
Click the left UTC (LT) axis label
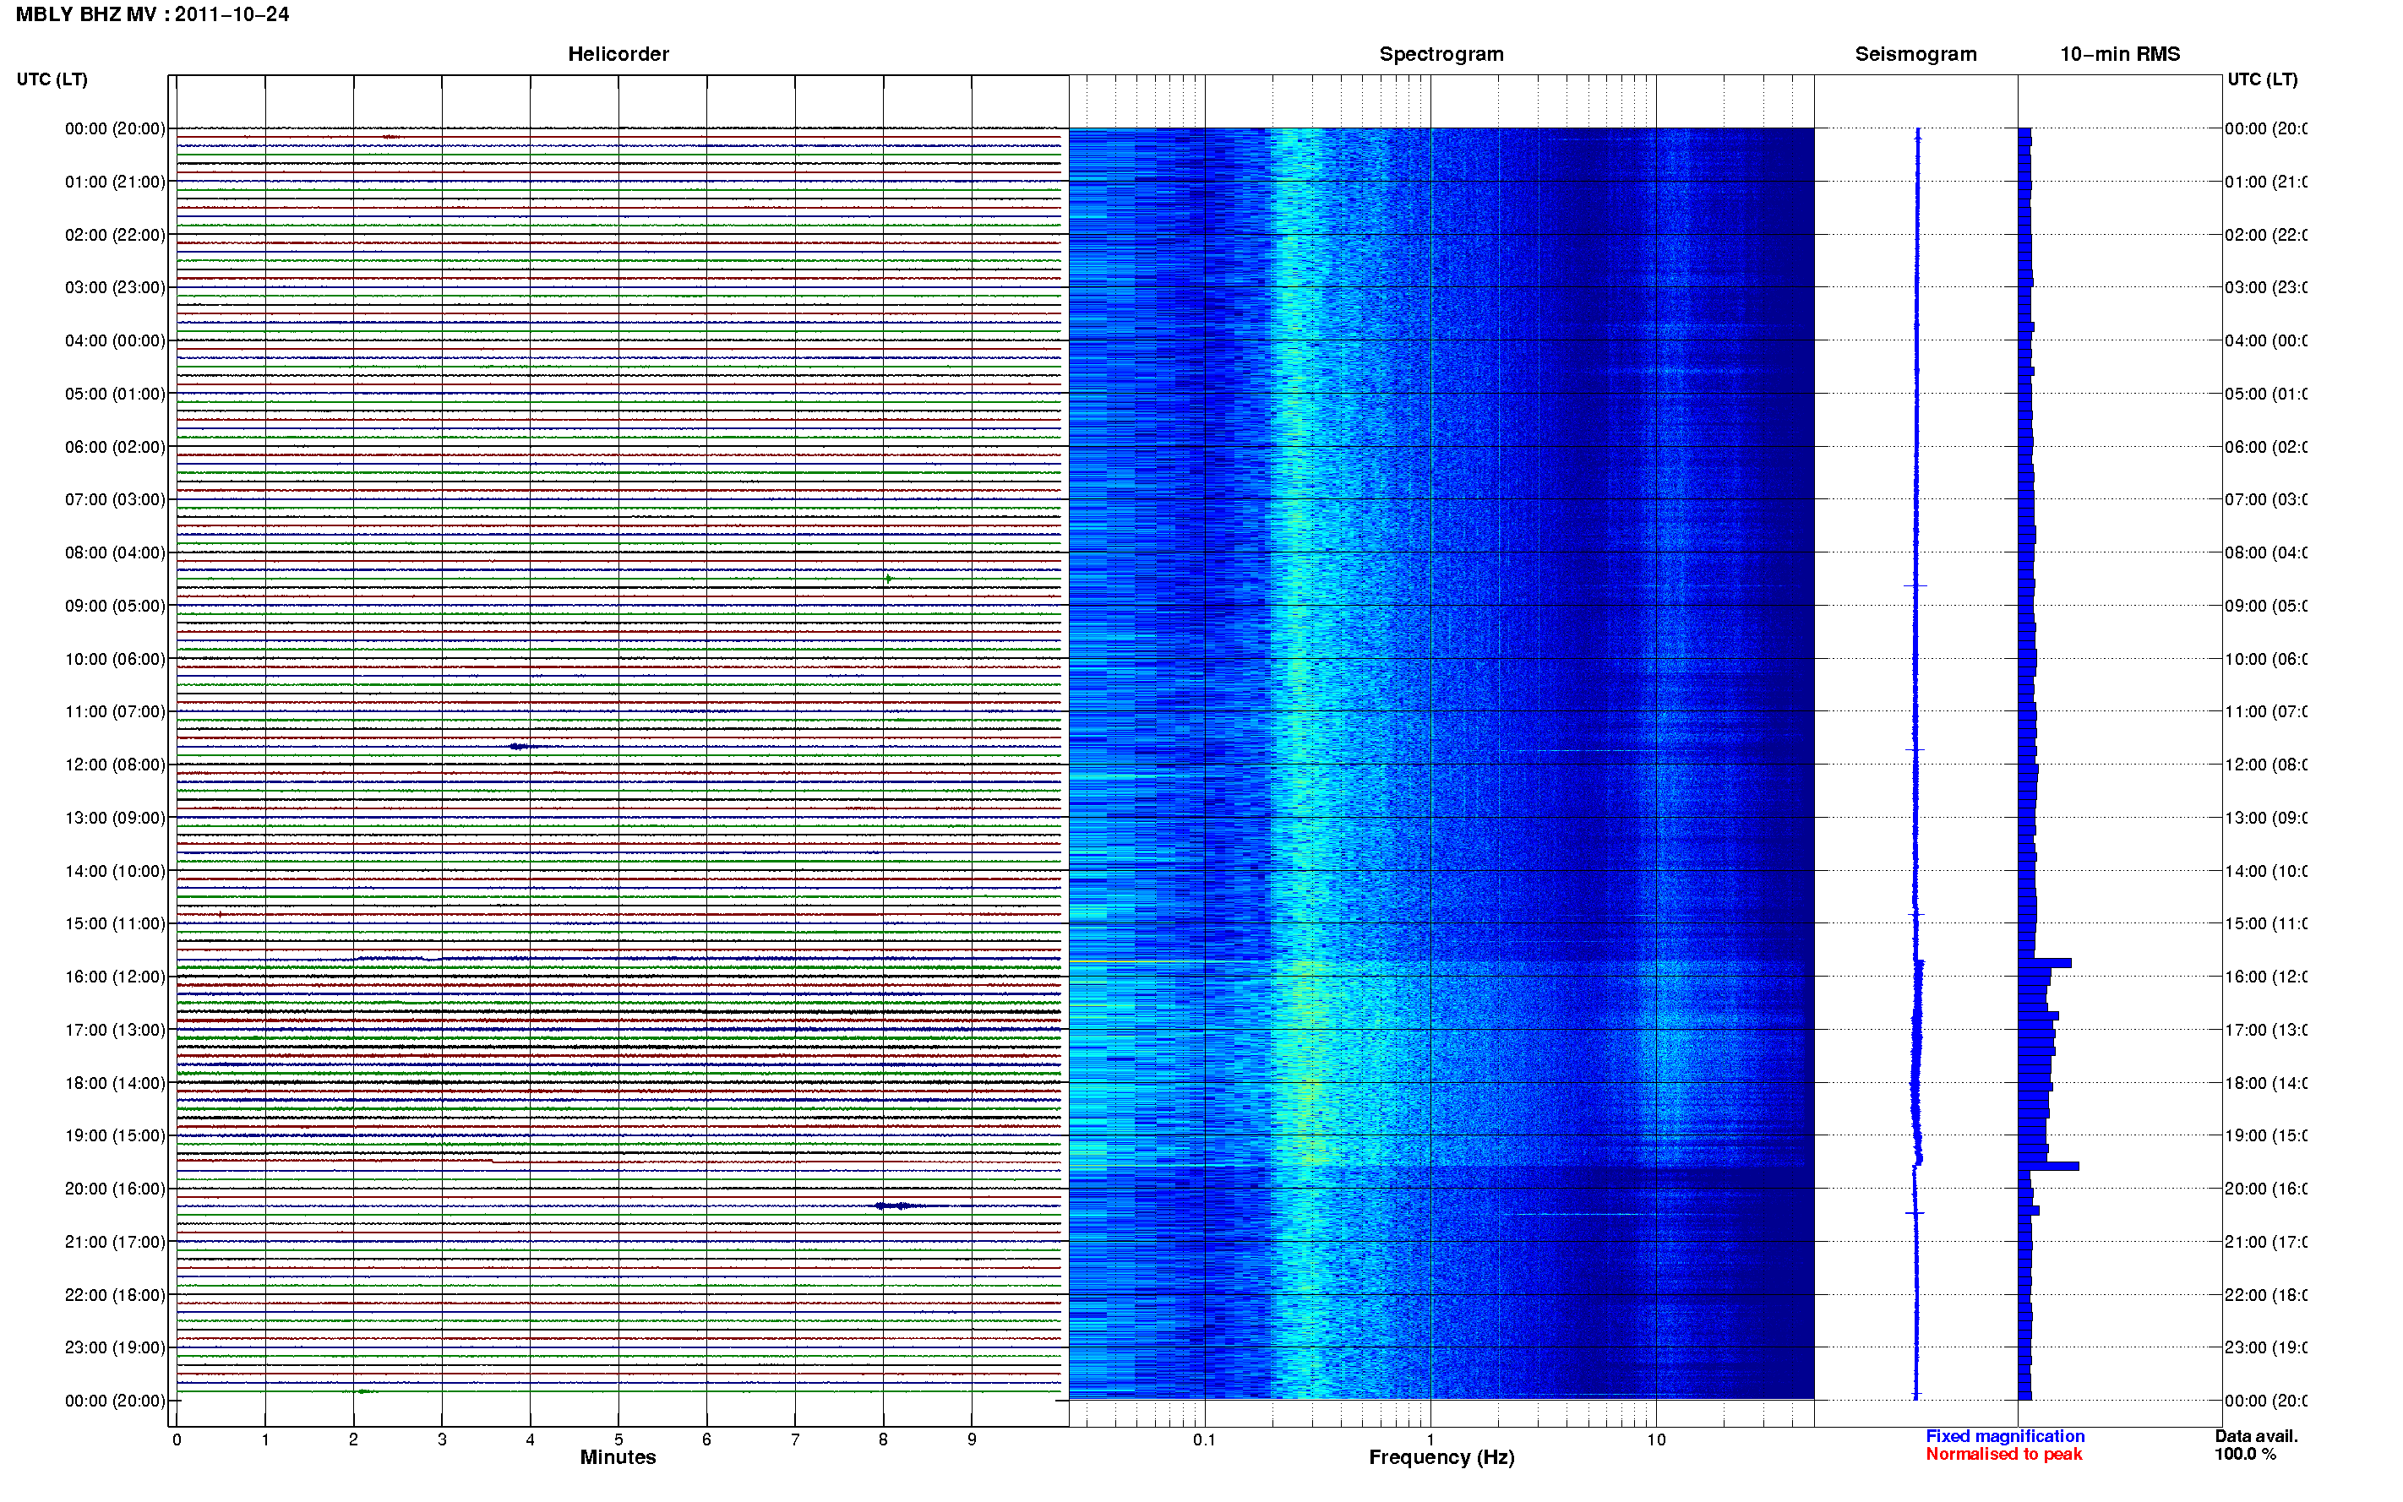pos(52,79)
